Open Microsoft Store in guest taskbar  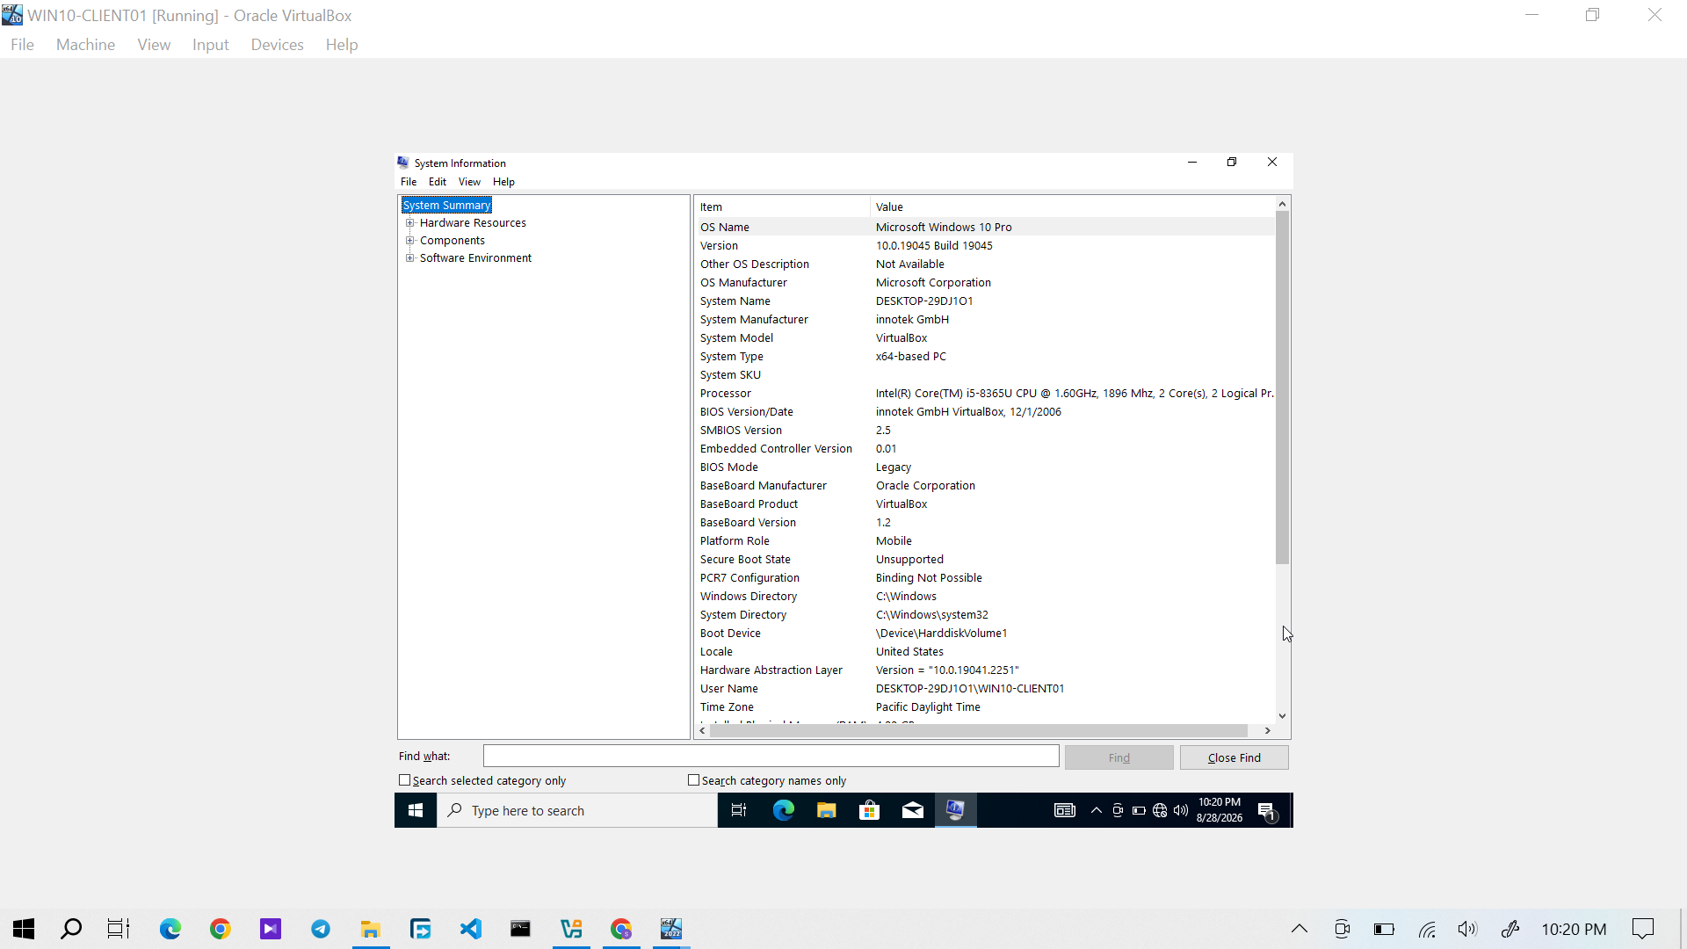pyautogui.click(x=869, y=810)
